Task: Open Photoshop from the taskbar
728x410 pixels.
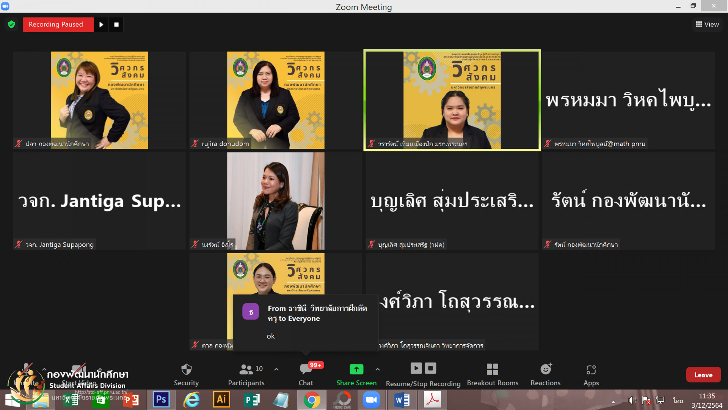Action: click(x=161, y=400)
